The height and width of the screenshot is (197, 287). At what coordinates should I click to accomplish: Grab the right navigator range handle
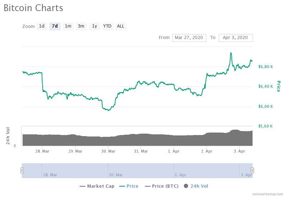[x=252, y=170]
